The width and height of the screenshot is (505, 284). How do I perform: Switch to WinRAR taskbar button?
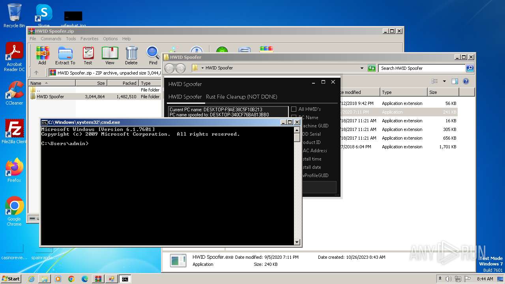[98, 279]
